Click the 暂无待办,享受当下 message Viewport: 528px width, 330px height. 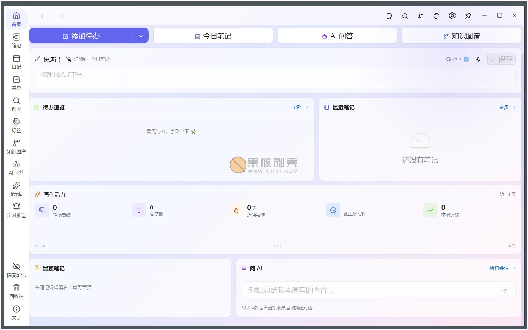pyautogui.click(x=171, y=132)
